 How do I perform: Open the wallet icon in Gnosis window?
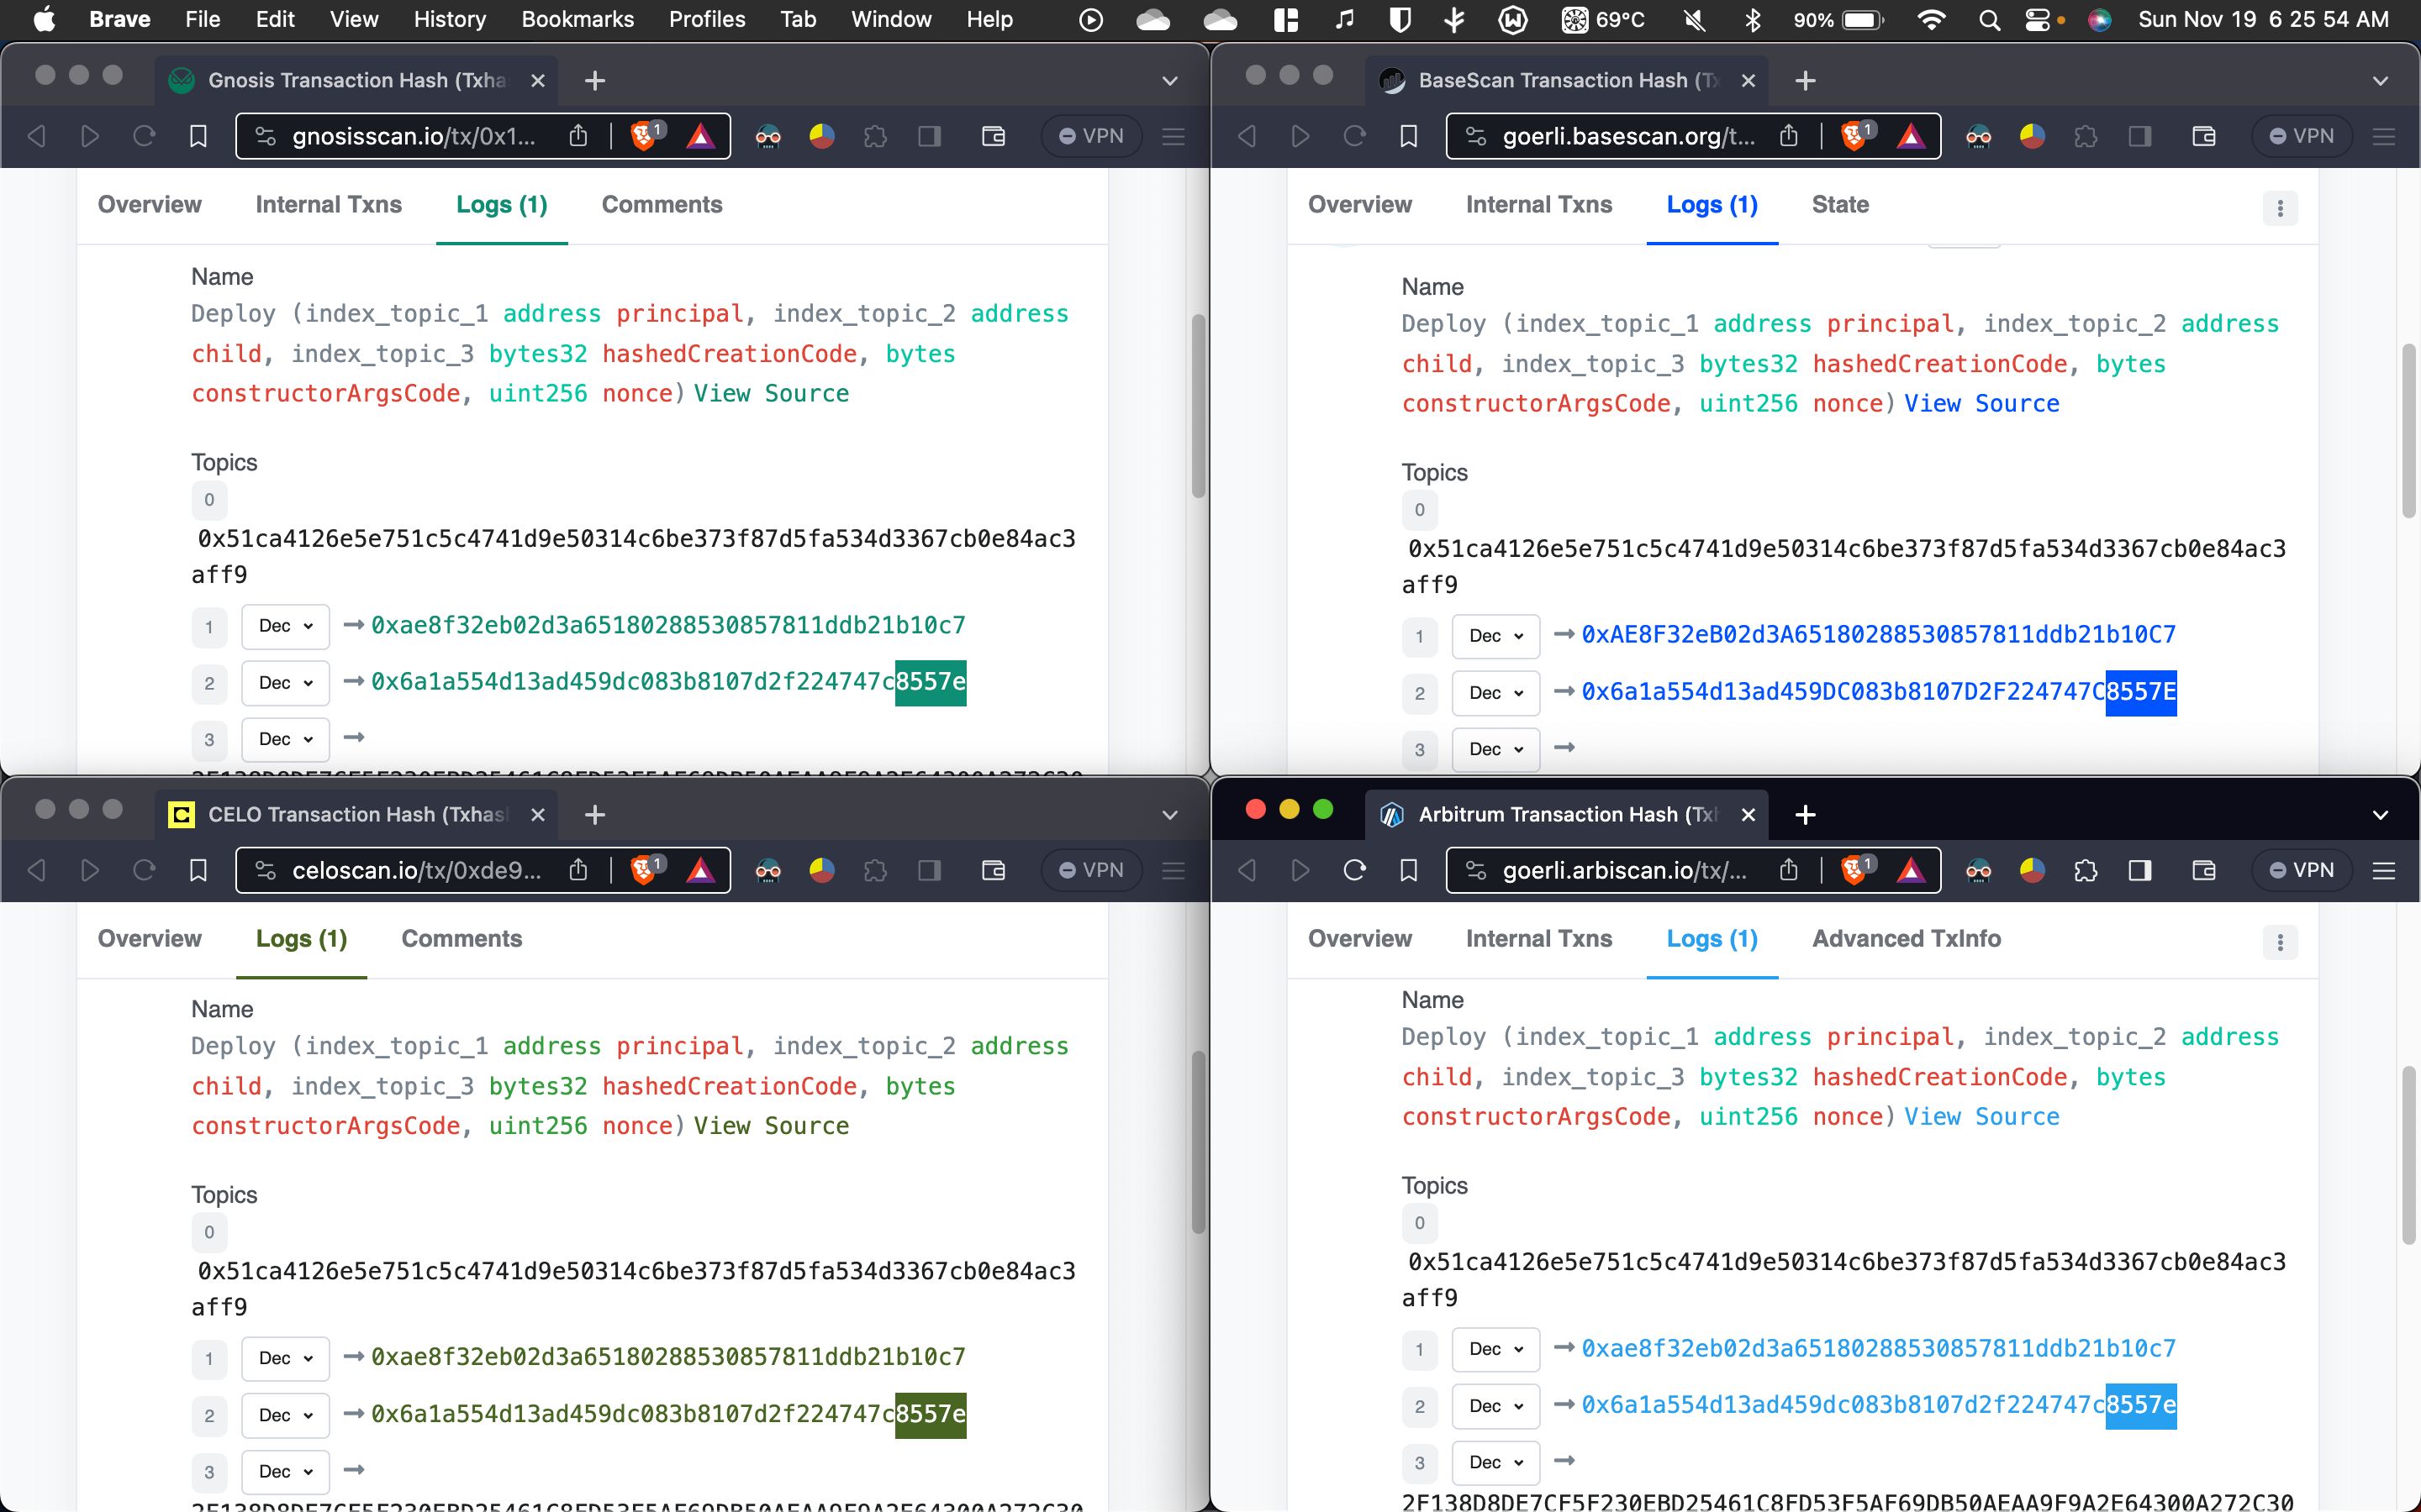[994, 136]
